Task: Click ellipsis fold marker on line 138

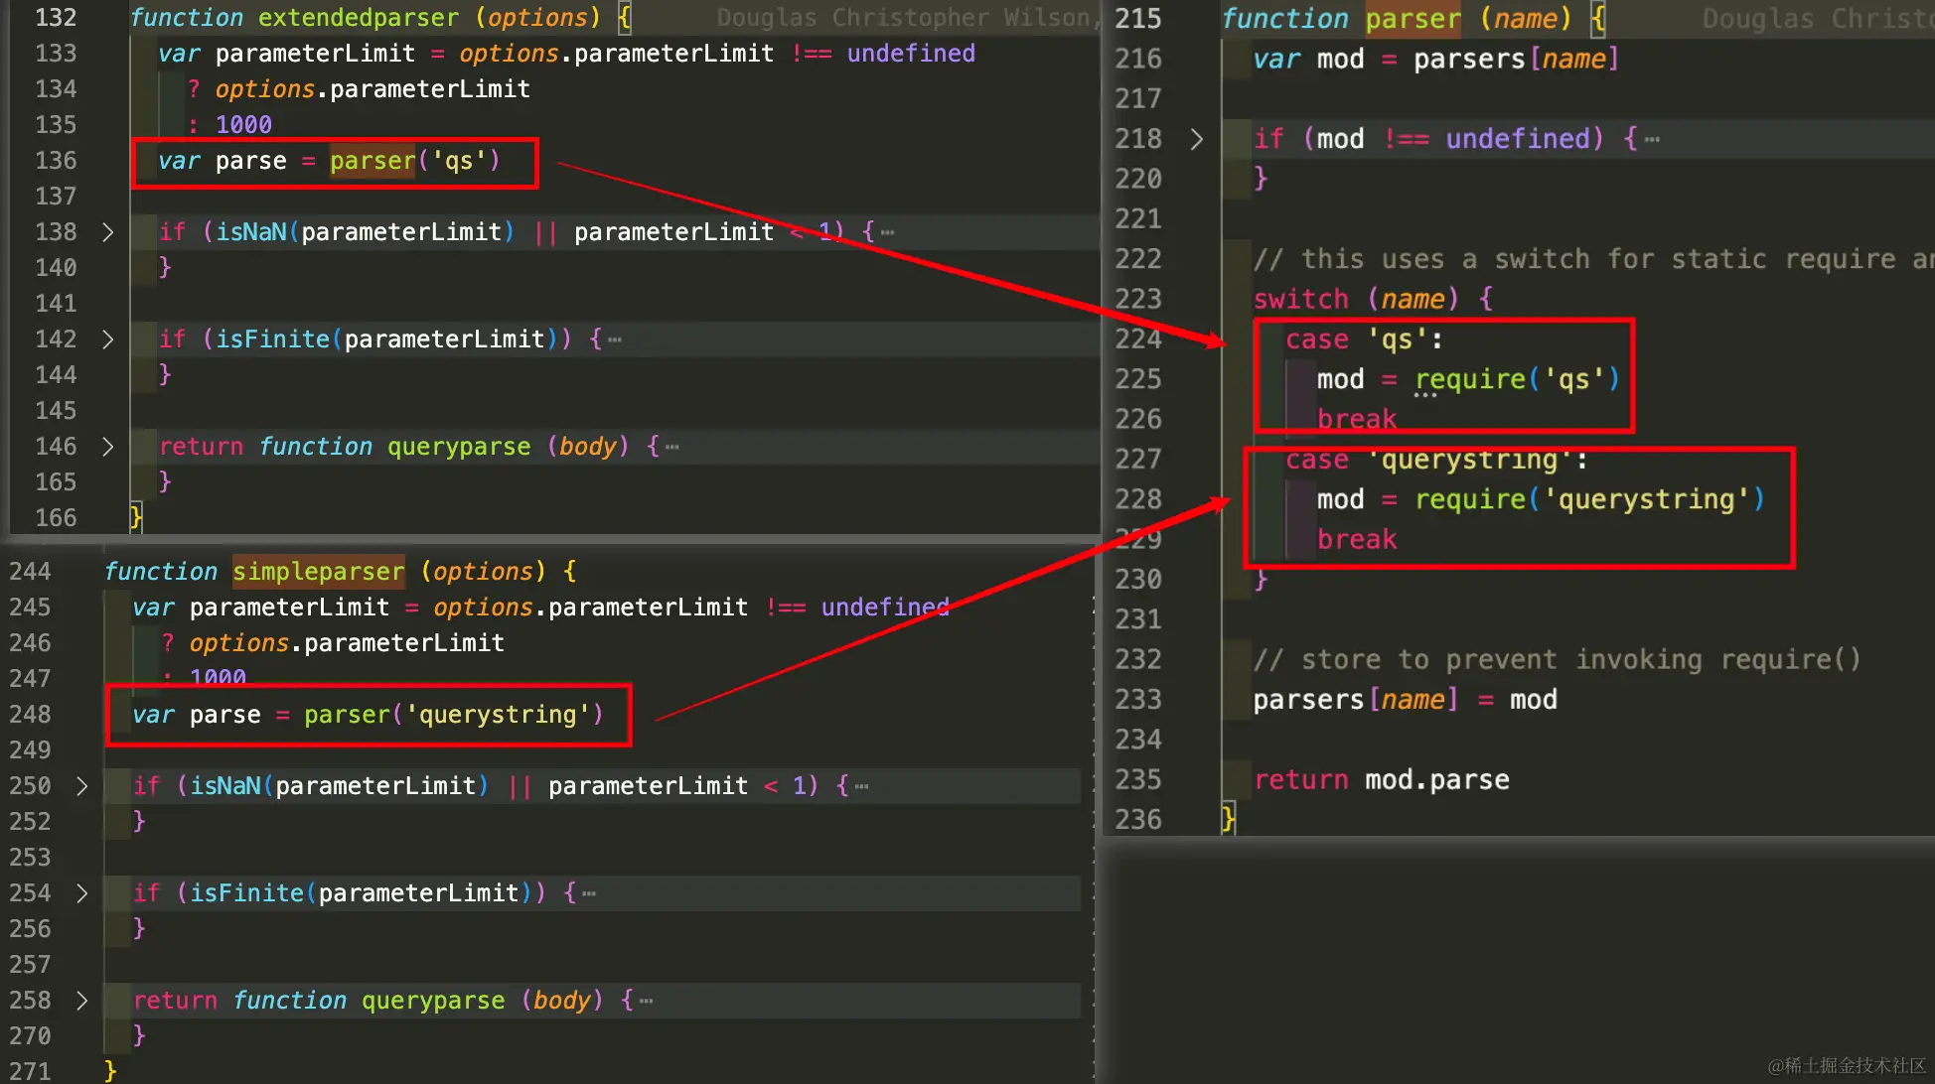Action: 887,232
